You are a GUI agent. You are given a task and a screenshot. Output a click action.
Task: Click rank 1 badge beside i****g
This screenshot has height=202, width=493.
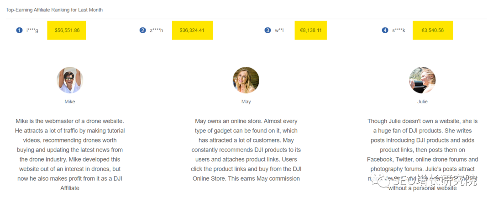tap(19, 30)
